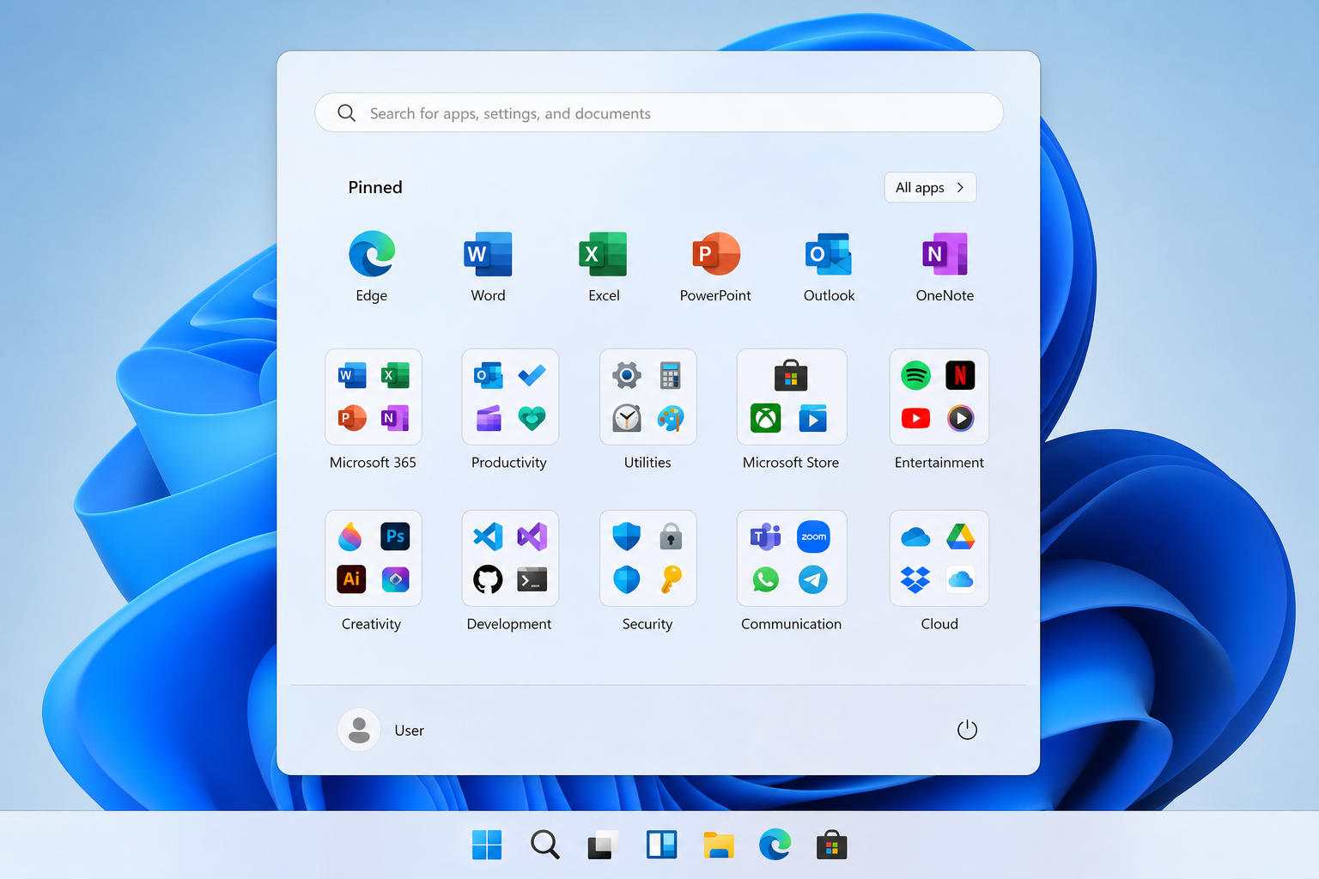Click the search box for apps and settings
The width and height of the screenshot is (1319, 879).
click(659, 112)
